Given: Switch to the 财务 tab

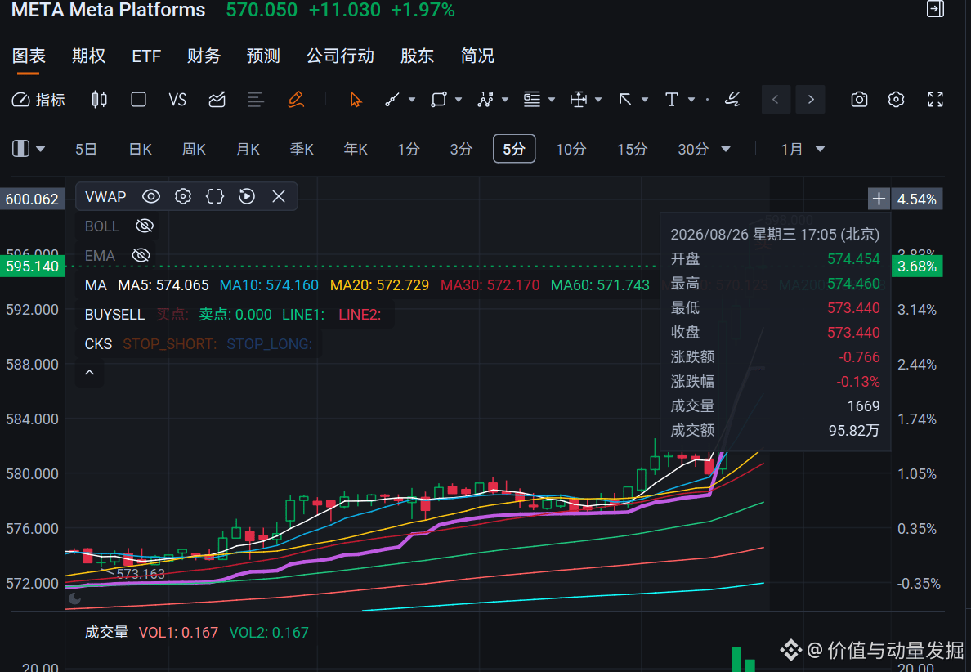Looking at the screenshot, I should coord(204,56).
